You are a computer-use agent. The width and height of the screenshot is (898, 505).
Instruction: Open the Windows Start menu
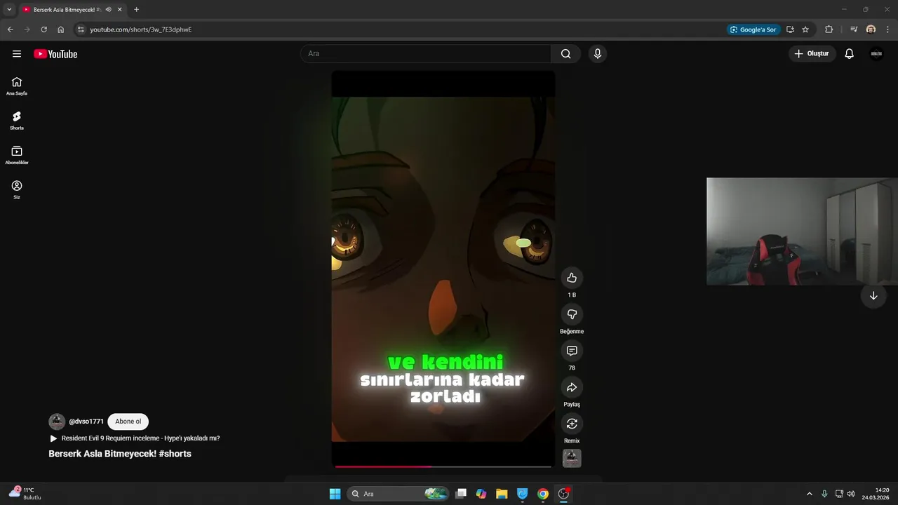pyautogui.click(x=335, y=494)
